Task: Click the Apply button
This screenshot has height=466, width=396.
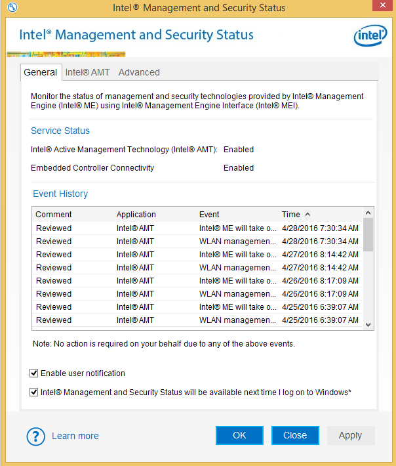Action: tap(350, 435)
